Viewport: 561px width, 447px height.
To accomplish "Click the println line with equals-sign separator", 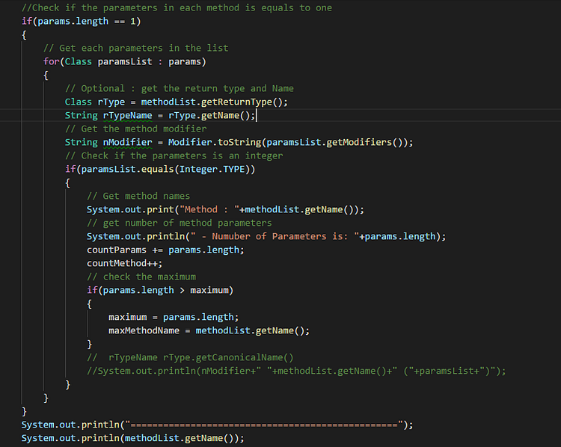I will pyautogui.click(x=217, y=425).
